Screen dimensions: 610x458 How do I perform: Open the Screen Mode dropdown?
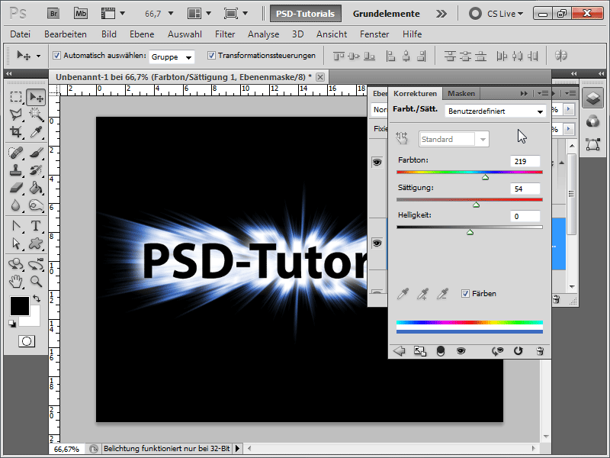[x=236, y=14]
